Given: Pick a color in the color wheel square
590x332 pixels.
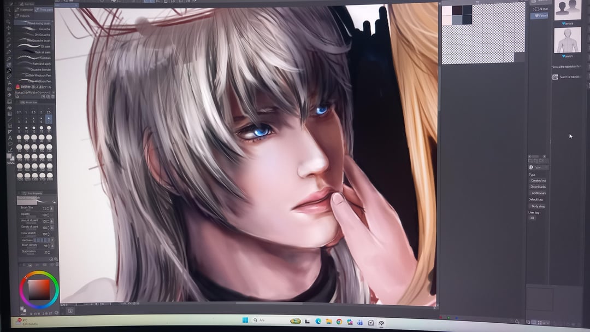Looking at the screenshot, I should pos(39,288).
